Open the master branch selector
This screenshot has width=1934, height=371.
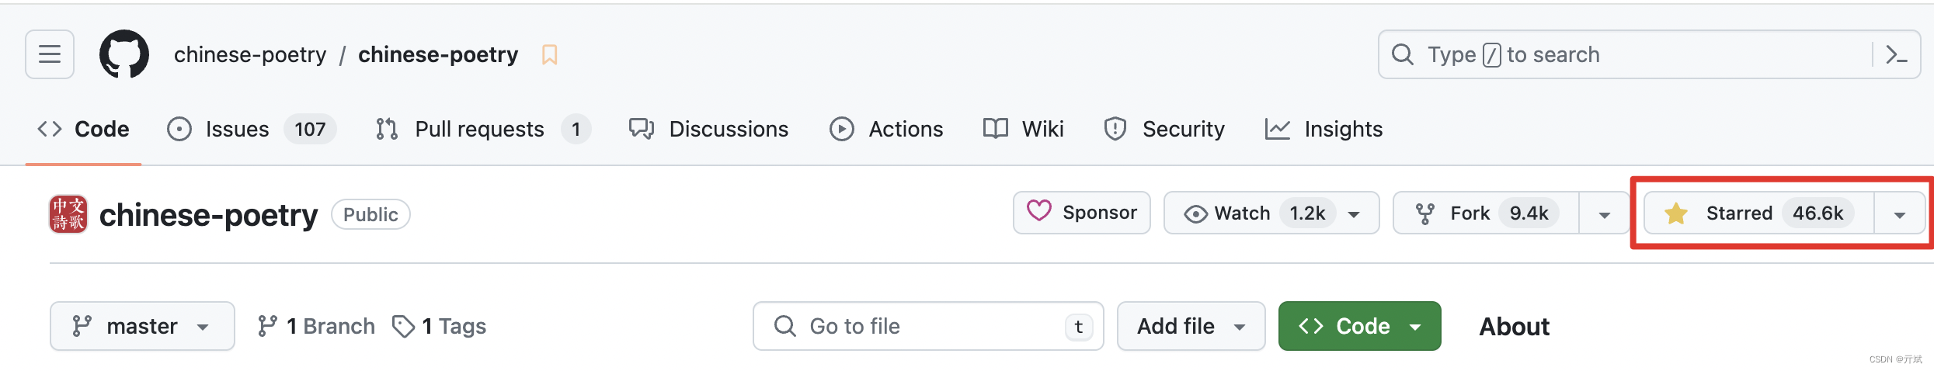142,327
